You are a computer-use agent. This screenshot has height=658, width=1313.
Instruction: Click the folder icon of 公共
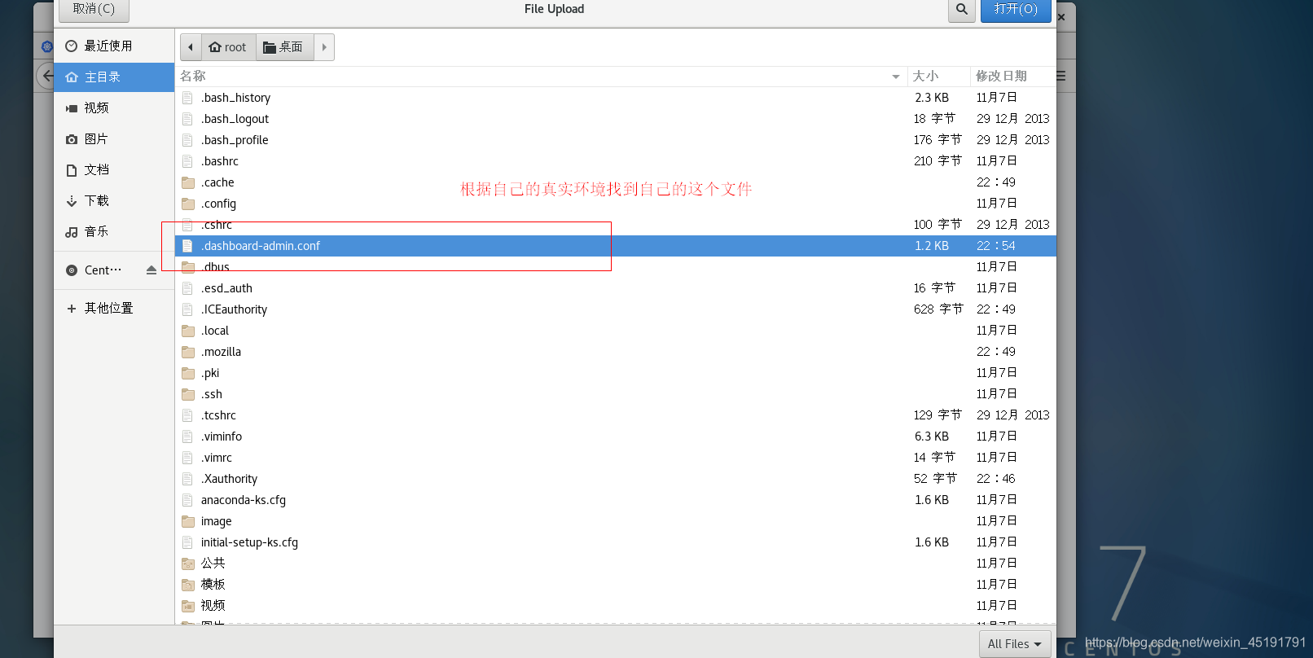[188, 564]
